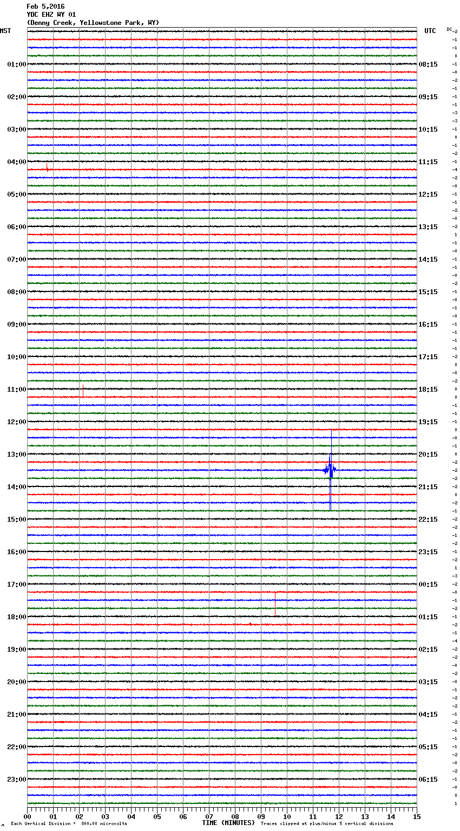This screenshot has width=460, height=831.
Task: Click the red spike on the 04:00 trace
Action: click(47, 167)
